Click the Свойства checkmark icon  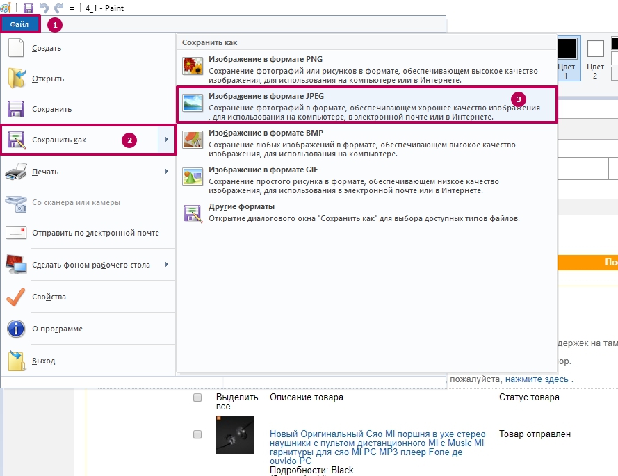(15, 297)
